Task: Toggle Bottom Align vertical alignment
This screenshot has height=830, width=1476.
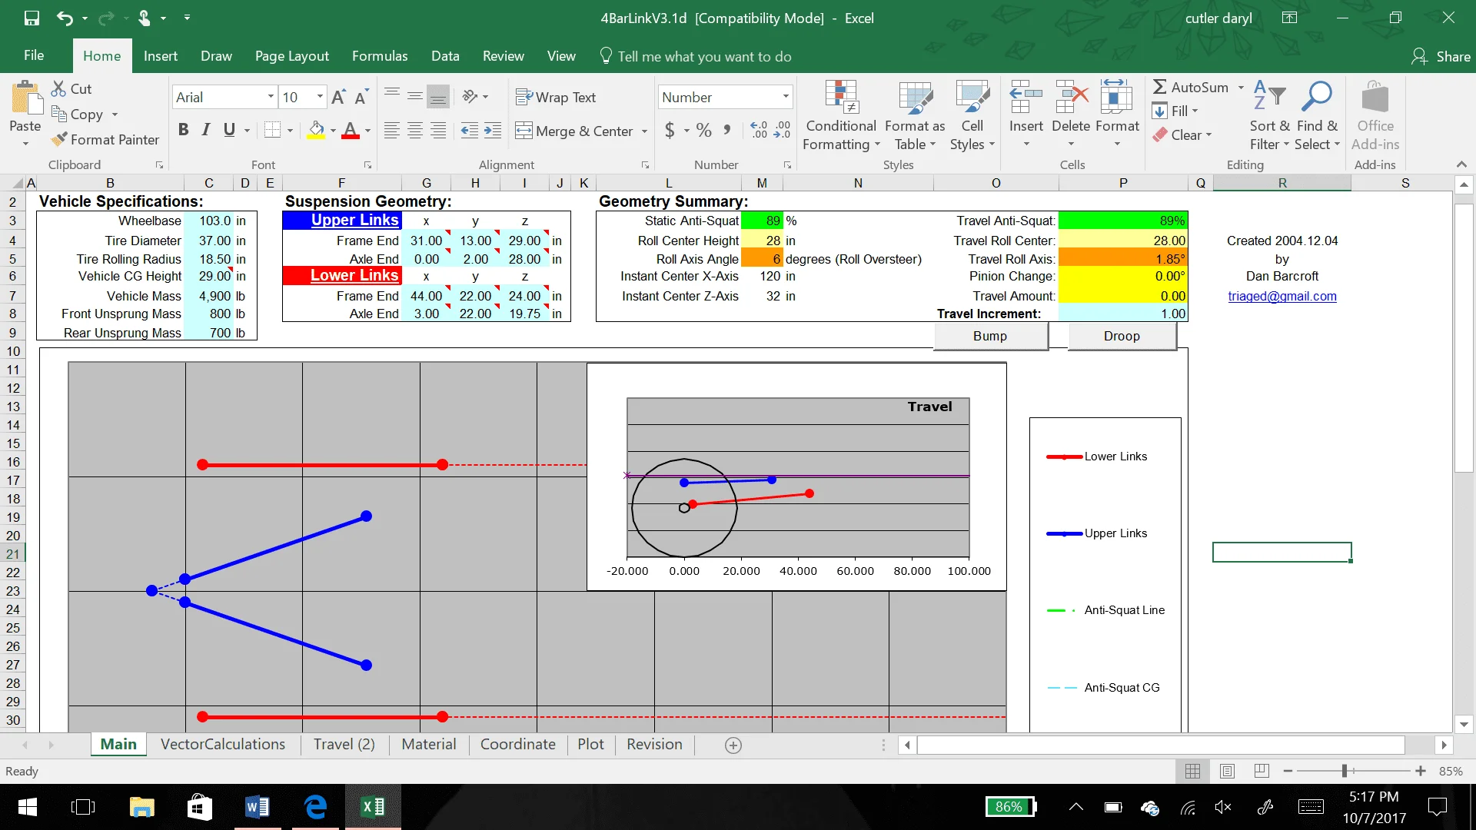Action: point(438,96)
